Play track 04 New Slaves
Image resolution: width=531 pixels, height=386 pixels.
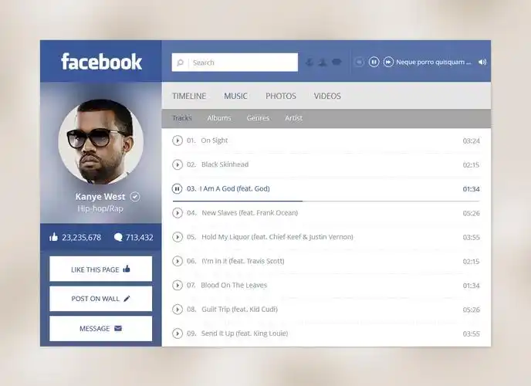pos(177,213)
